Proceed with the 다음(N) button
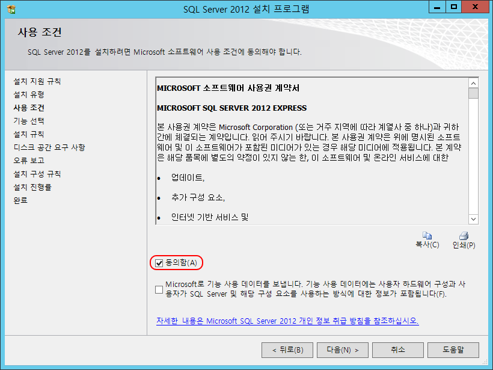The width and height of the screenshot is (493, 370). coord(343,350)
